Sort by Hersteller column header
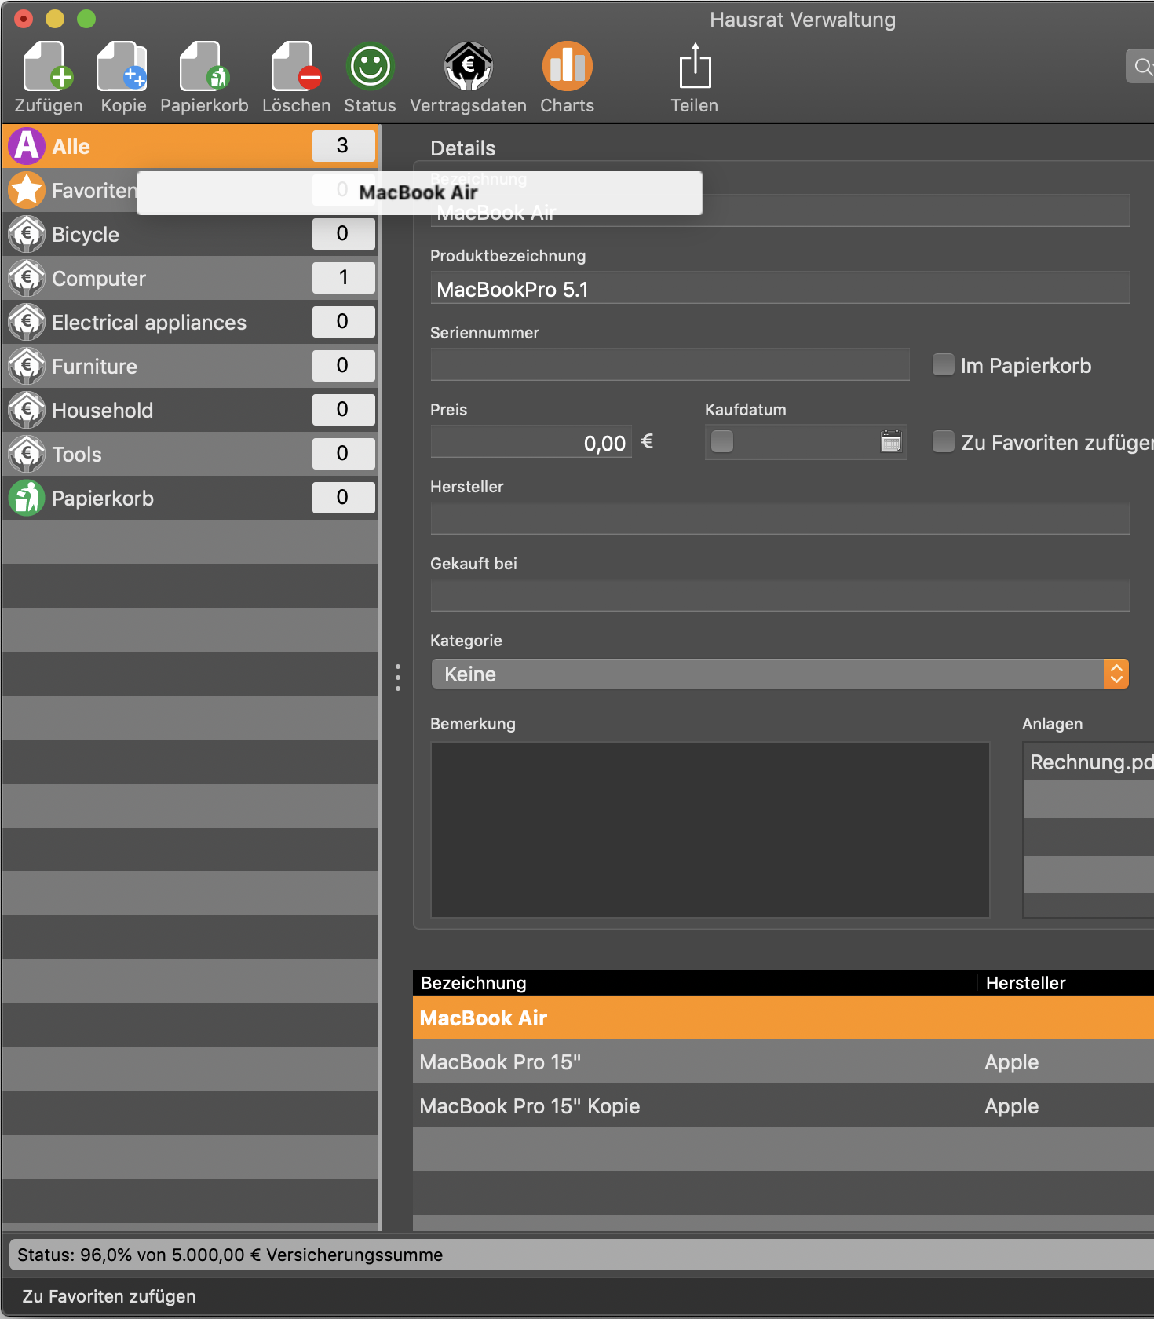Screen dimensions: 1154x1319 [x=1066, y=983]
